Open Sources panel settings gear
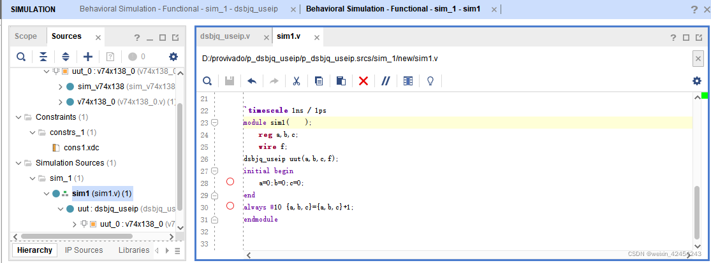 (173, 57)
